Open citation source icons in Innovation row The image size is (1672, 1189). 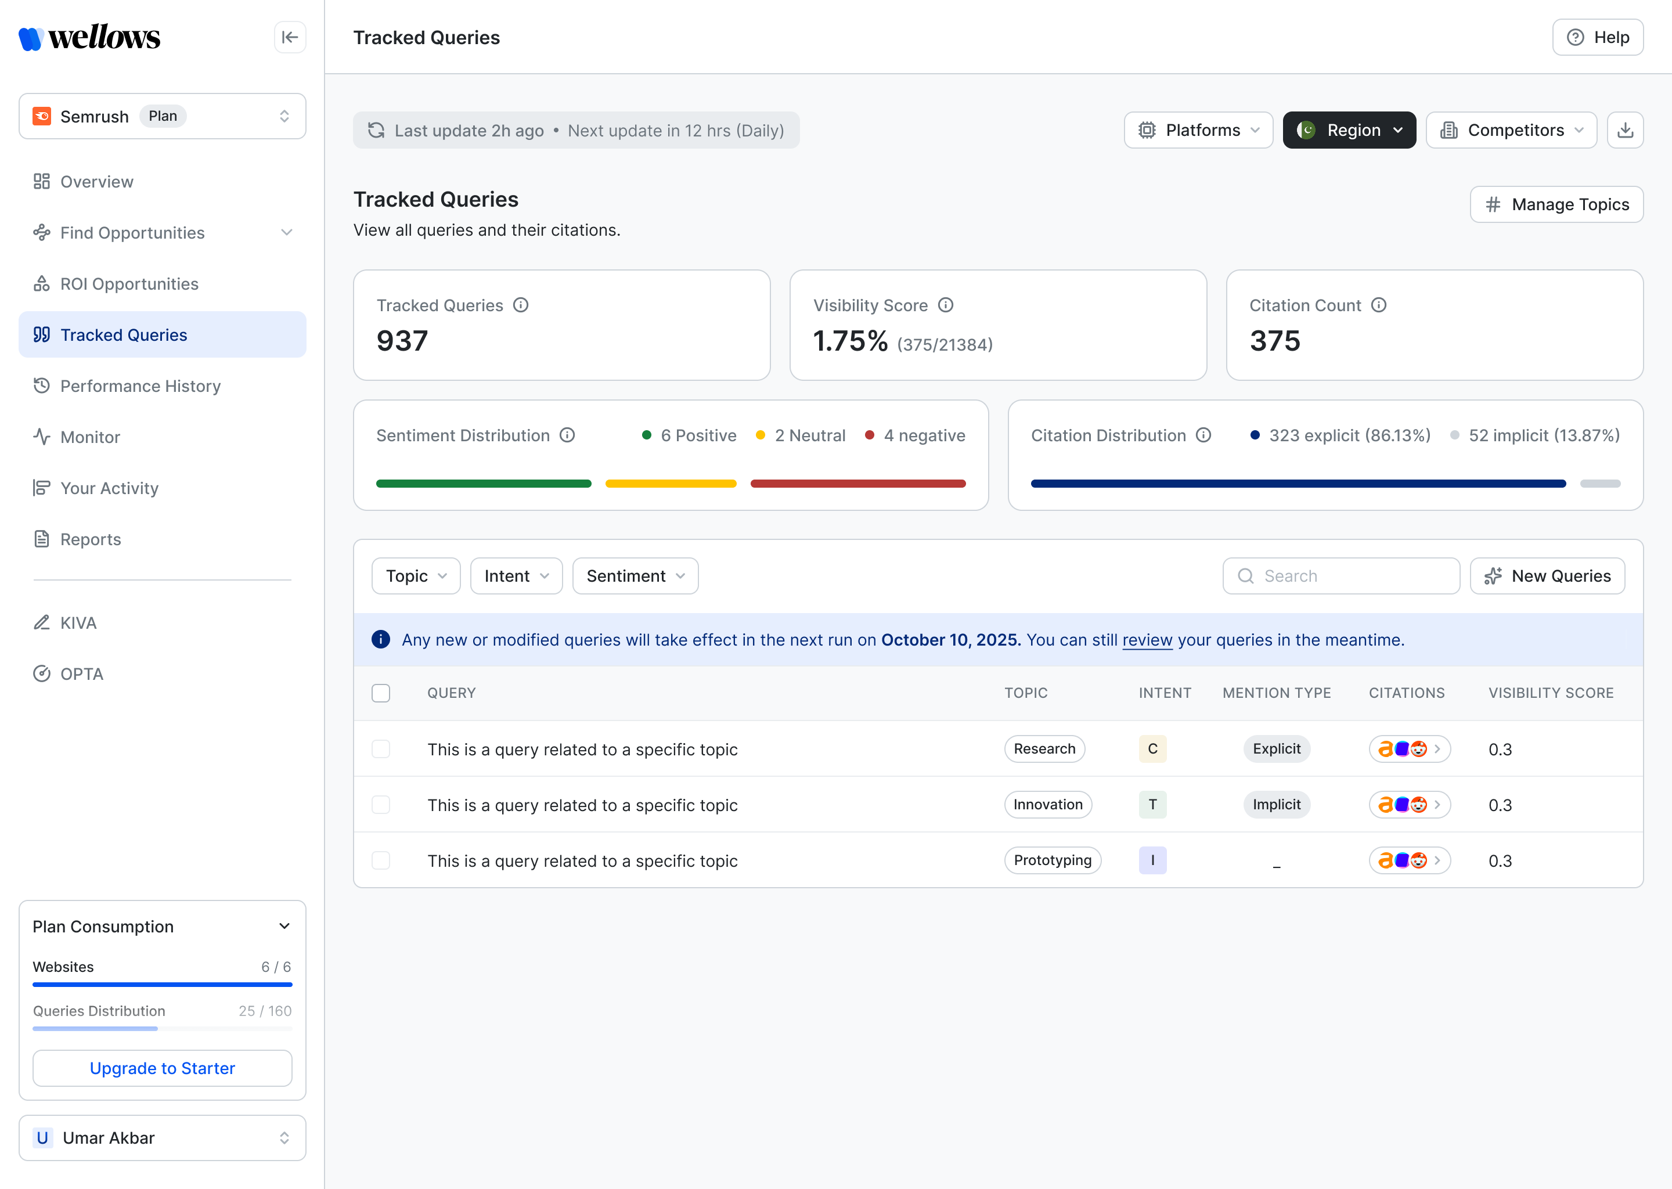tap(1409, 805)
